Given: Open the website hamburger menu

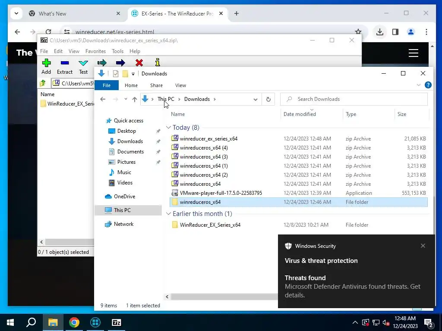Looking at the screenshot, I should pos(413,53).
